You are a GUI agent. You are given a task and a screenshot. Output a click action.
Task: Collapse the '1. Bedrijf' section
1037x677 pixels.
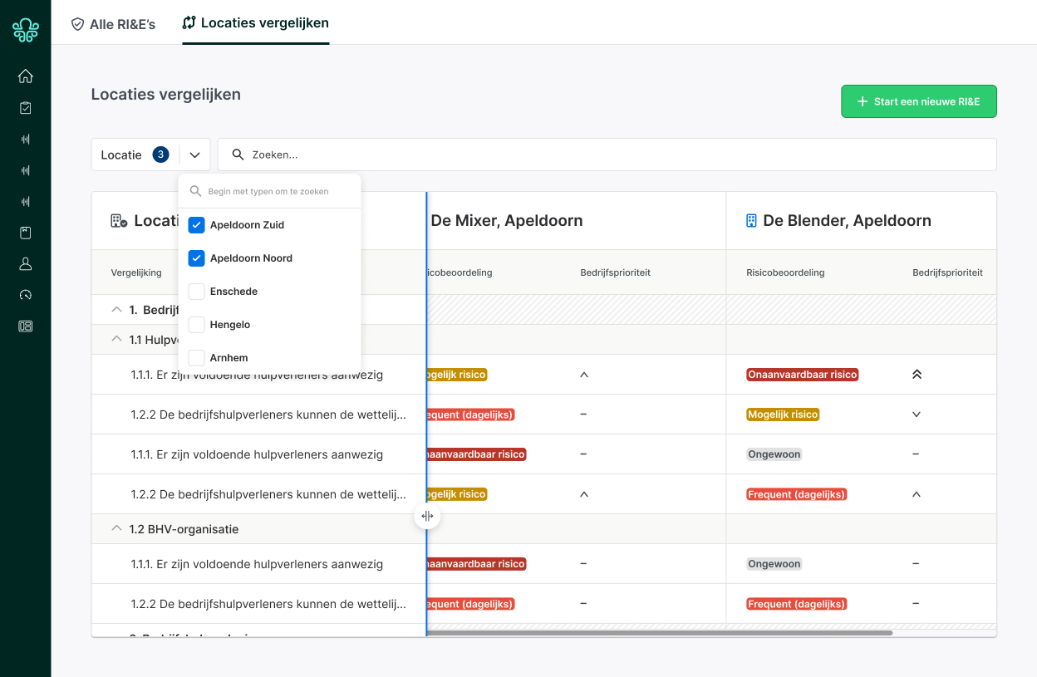pos(116,309)
